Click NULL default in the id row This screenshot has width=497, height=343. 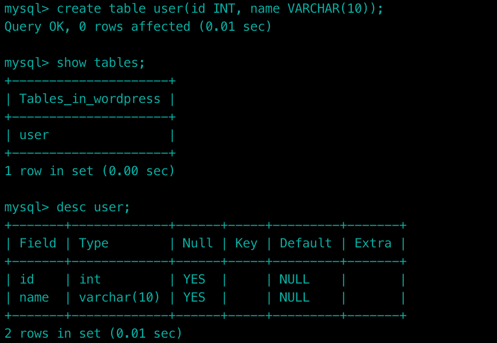click(294, 279)
